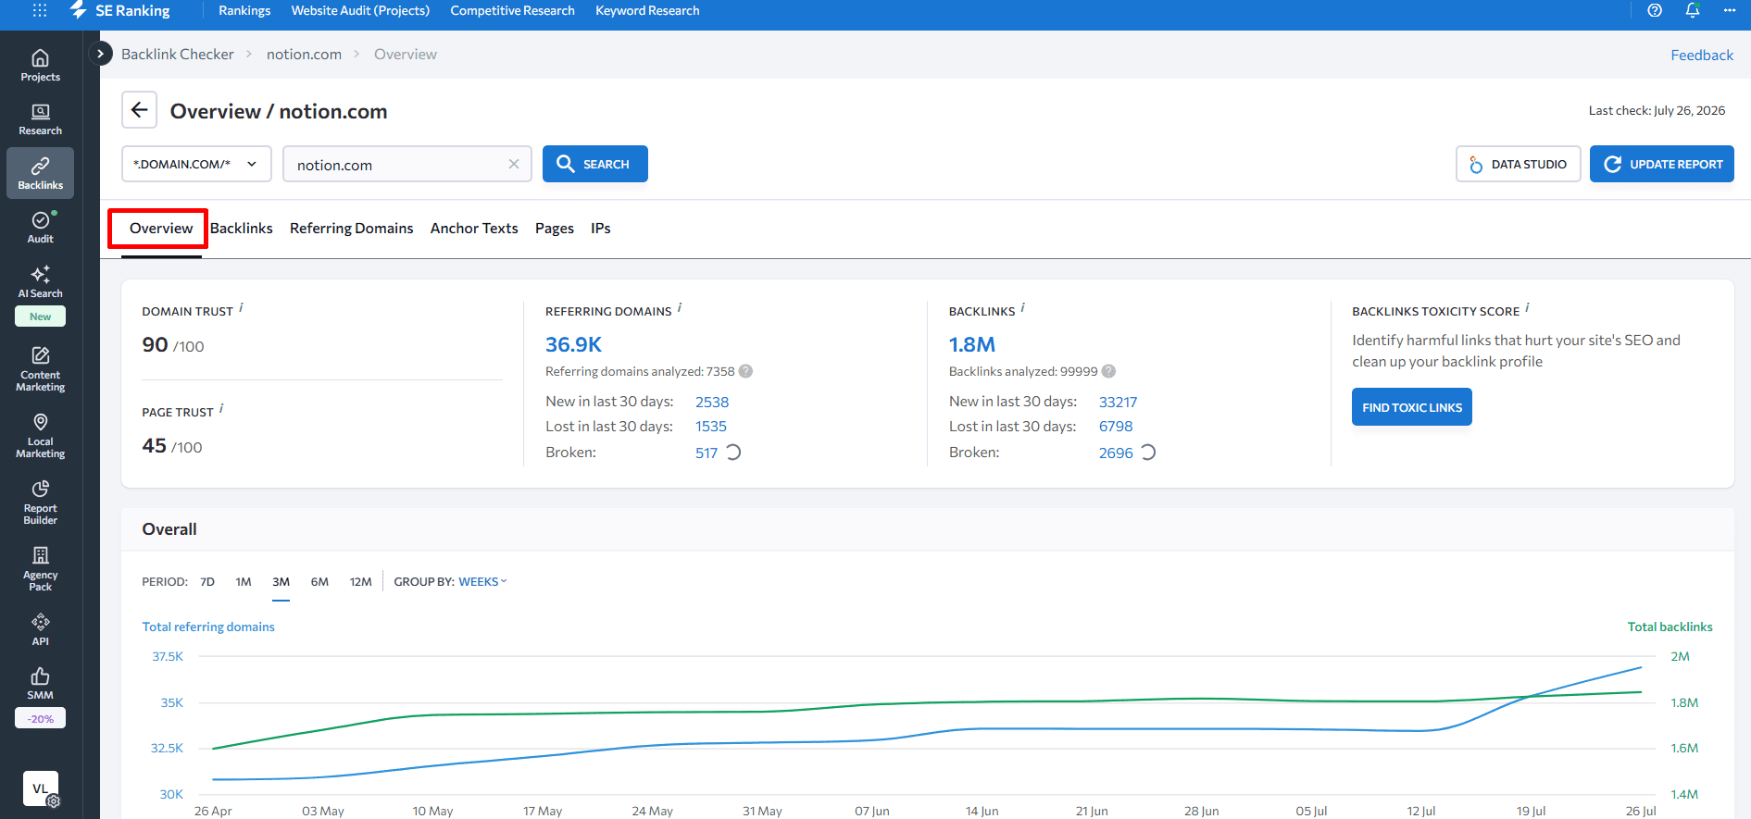Open the *.DOMAIN.COM/* scope dropdown
The image size is (1751, 819).
pos(196,164)
